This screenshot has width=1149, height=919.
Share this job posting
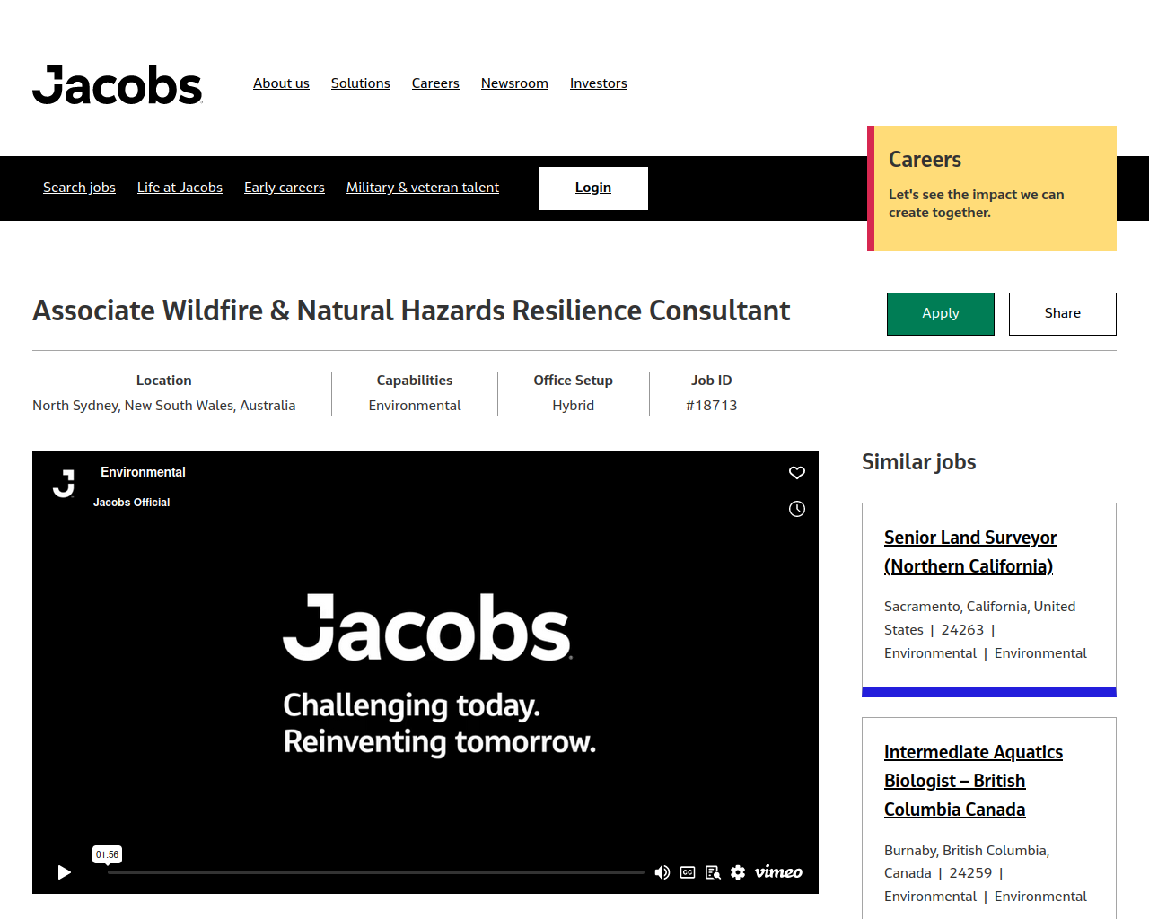point(1063,314)
